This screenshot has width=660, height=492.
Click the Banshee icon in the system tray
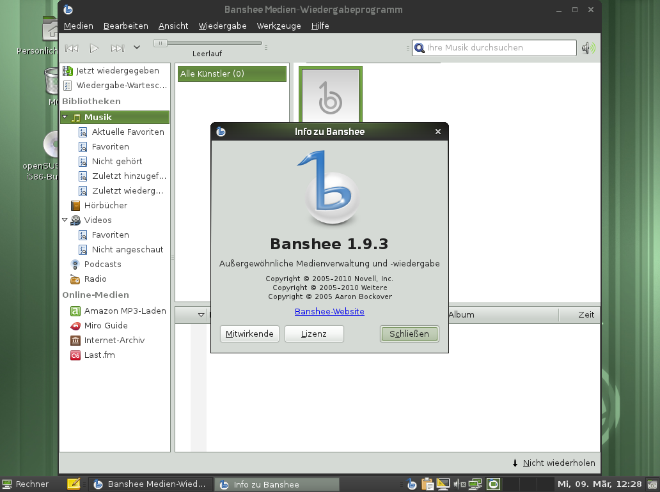coord(411,484)
